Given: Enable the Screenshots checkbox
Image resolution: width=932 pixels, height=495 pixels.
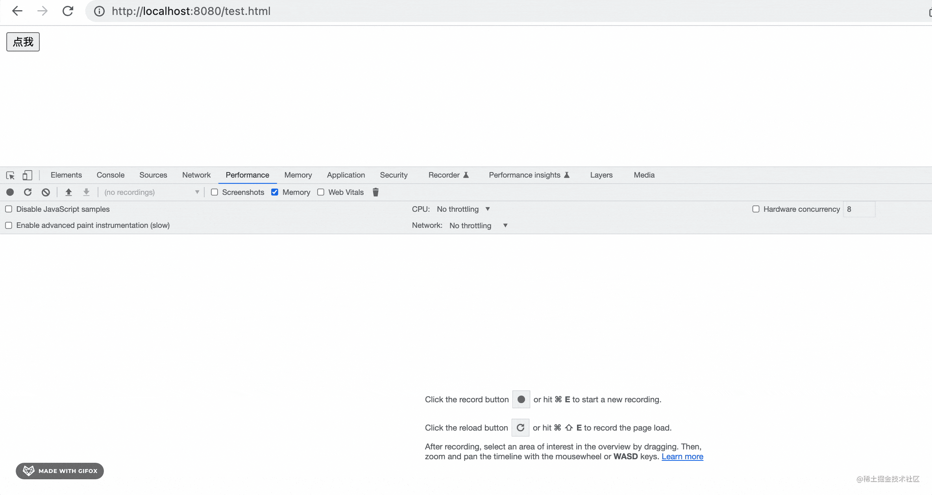Looking at the screenshot, I should [x=215, y=192].
